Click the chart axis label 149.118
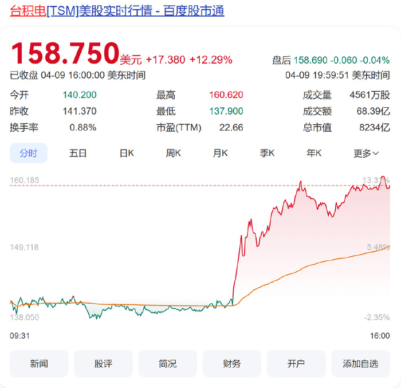The height and width of the screenshot is (388, 401). (24, 247)
